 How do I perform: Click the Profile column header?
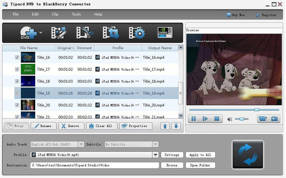coord(118,48)
